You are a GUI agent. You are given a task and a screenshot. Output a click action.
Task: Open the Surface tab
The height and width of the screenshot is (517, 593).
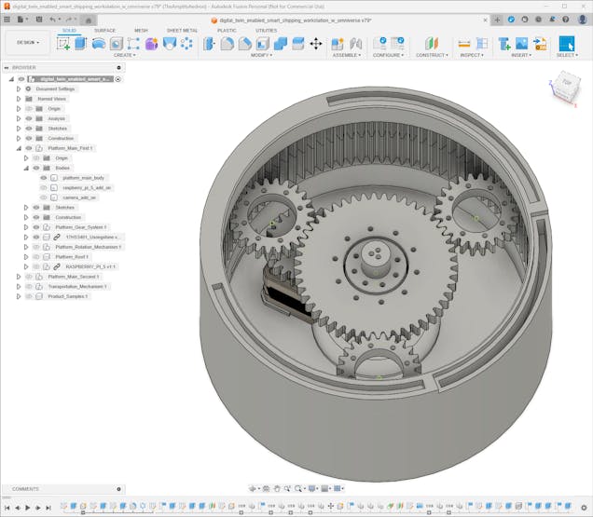pyautogui.click(x=105, y=30)
